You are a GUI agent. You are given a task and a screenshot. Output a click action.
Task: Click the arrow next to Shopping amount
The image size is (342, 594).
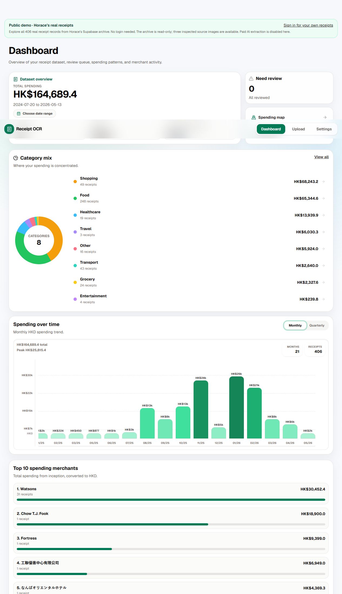tap(323, 182)
